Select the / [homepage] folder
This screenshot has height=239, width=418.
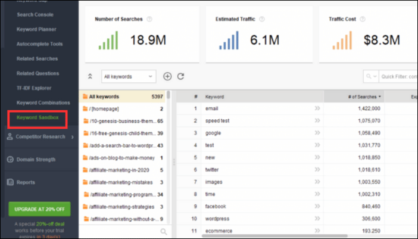(x=123, y=109)
